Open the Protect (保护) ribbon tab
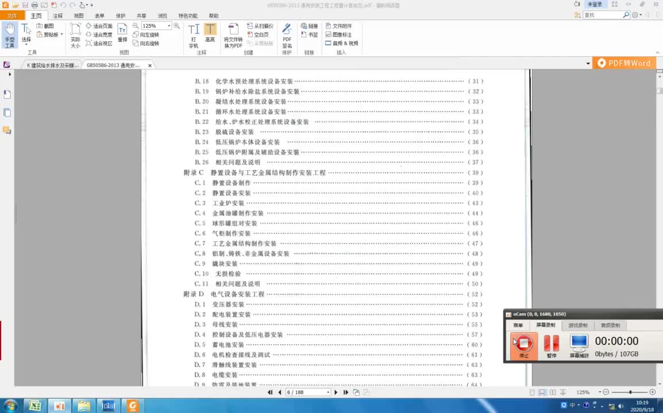 tap(121, 15)
